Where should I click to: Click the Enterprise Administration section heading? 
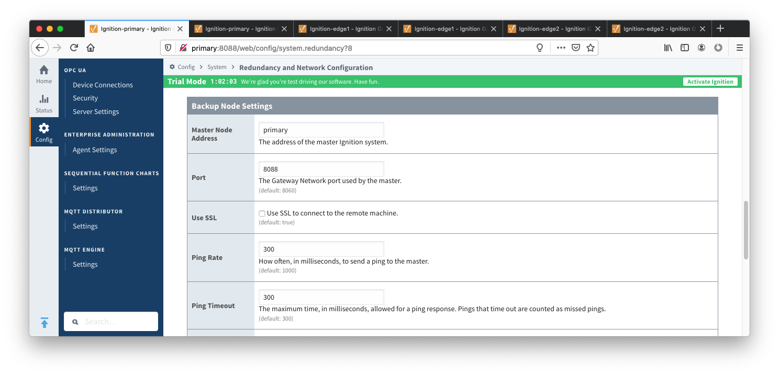(x=109, y=135)
